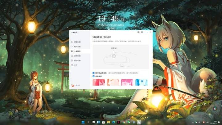Click the red mouse icon at sidebar bottom
This screenshot has width=222, height=125.
point(73,85)
